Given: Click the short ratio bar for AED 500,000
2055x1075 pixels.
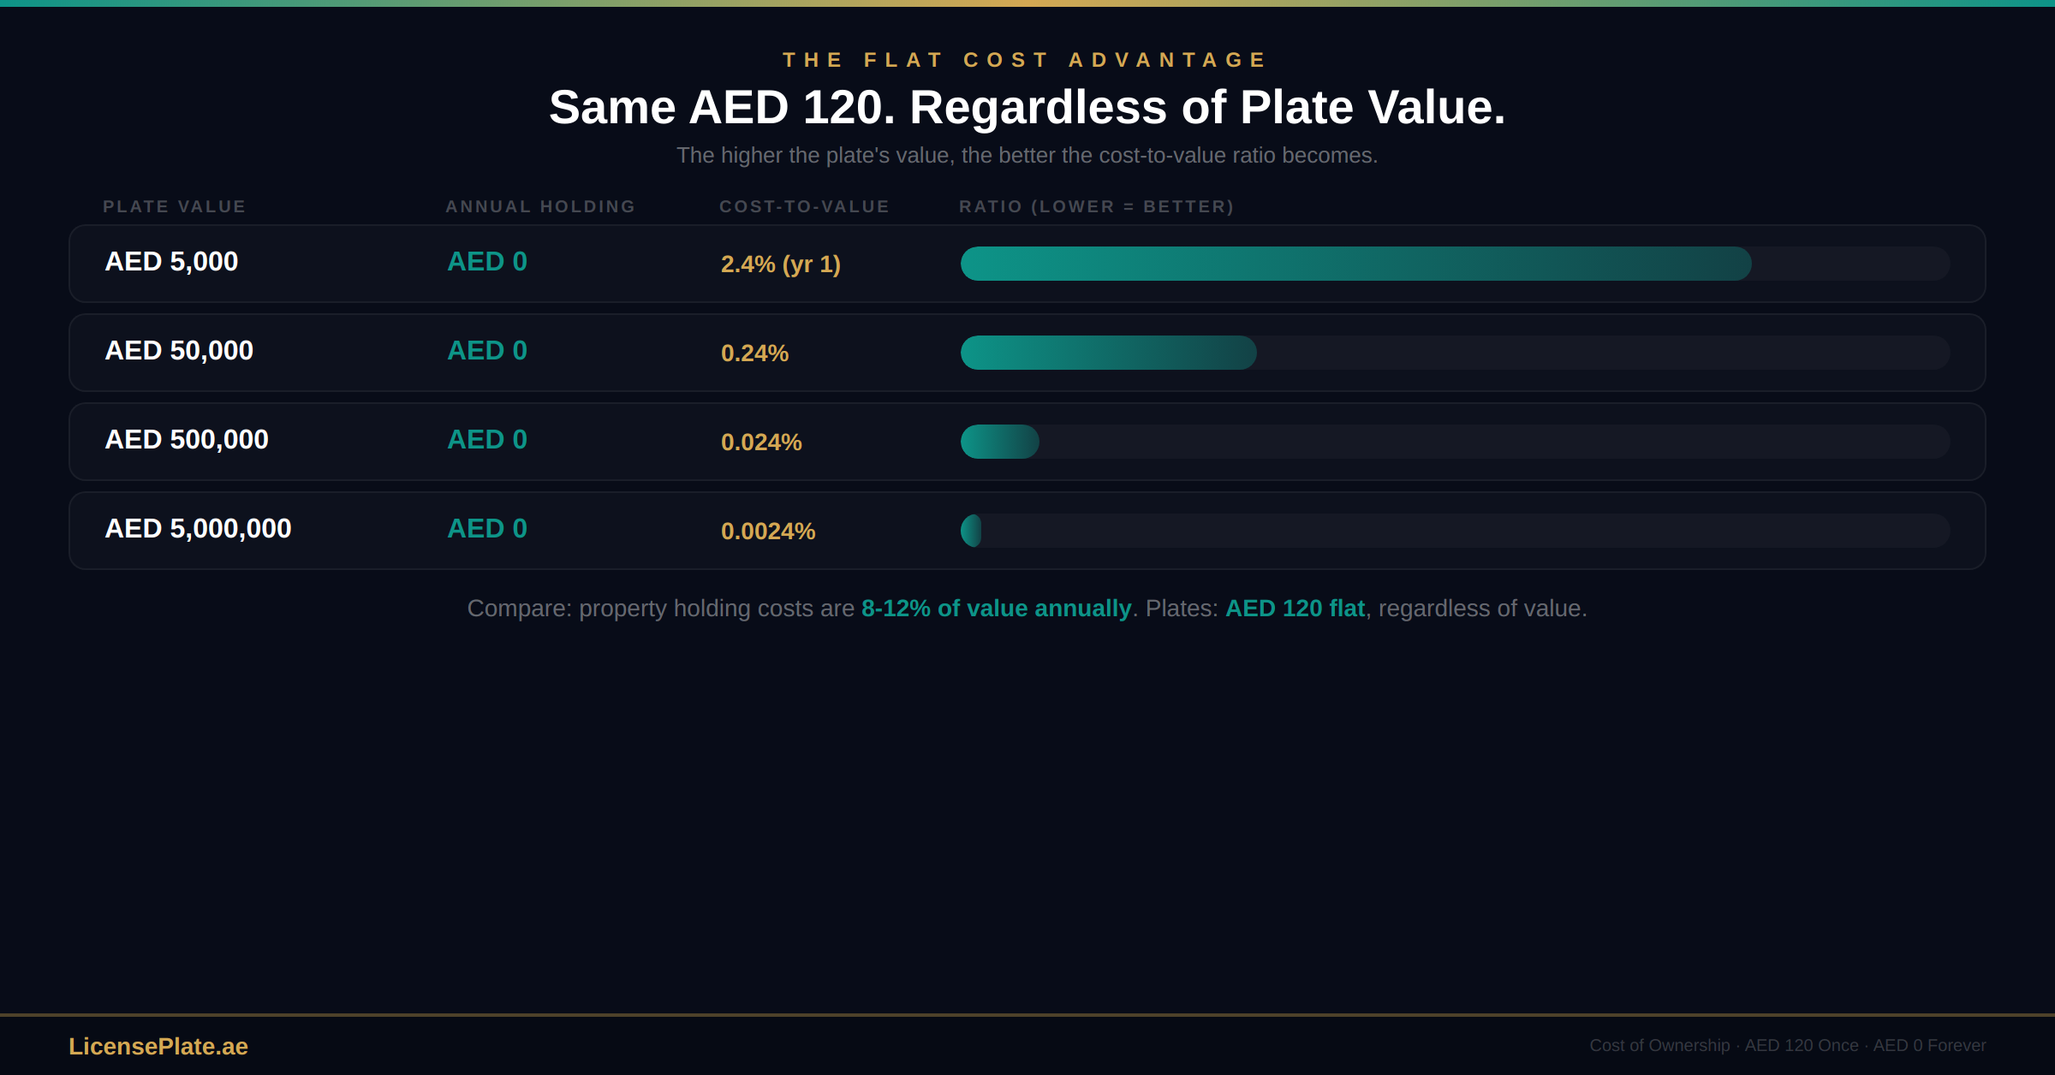Looking at the screenshot, I should (x=999, y=442).
